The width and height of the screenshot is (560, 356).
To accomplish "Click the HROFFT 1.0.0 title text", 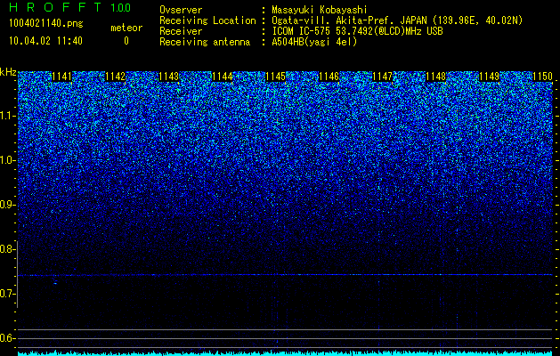I will [69, 7].
